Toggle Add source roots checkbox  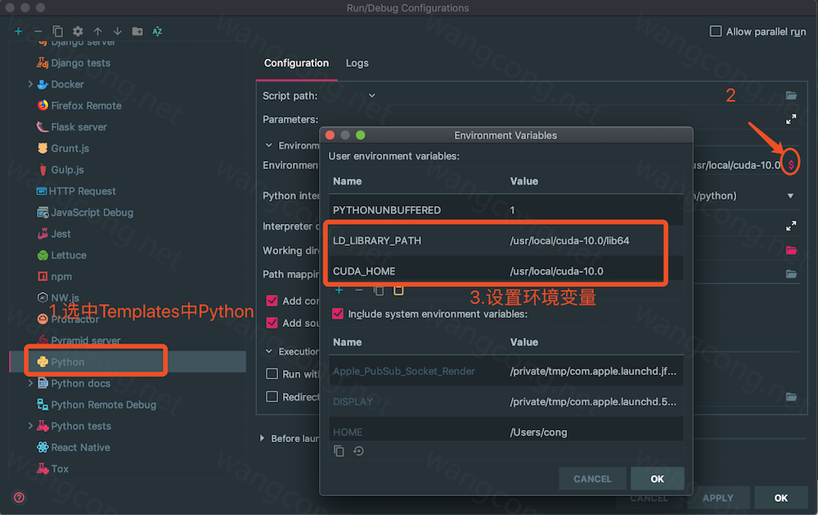click(x=272, y=323)
